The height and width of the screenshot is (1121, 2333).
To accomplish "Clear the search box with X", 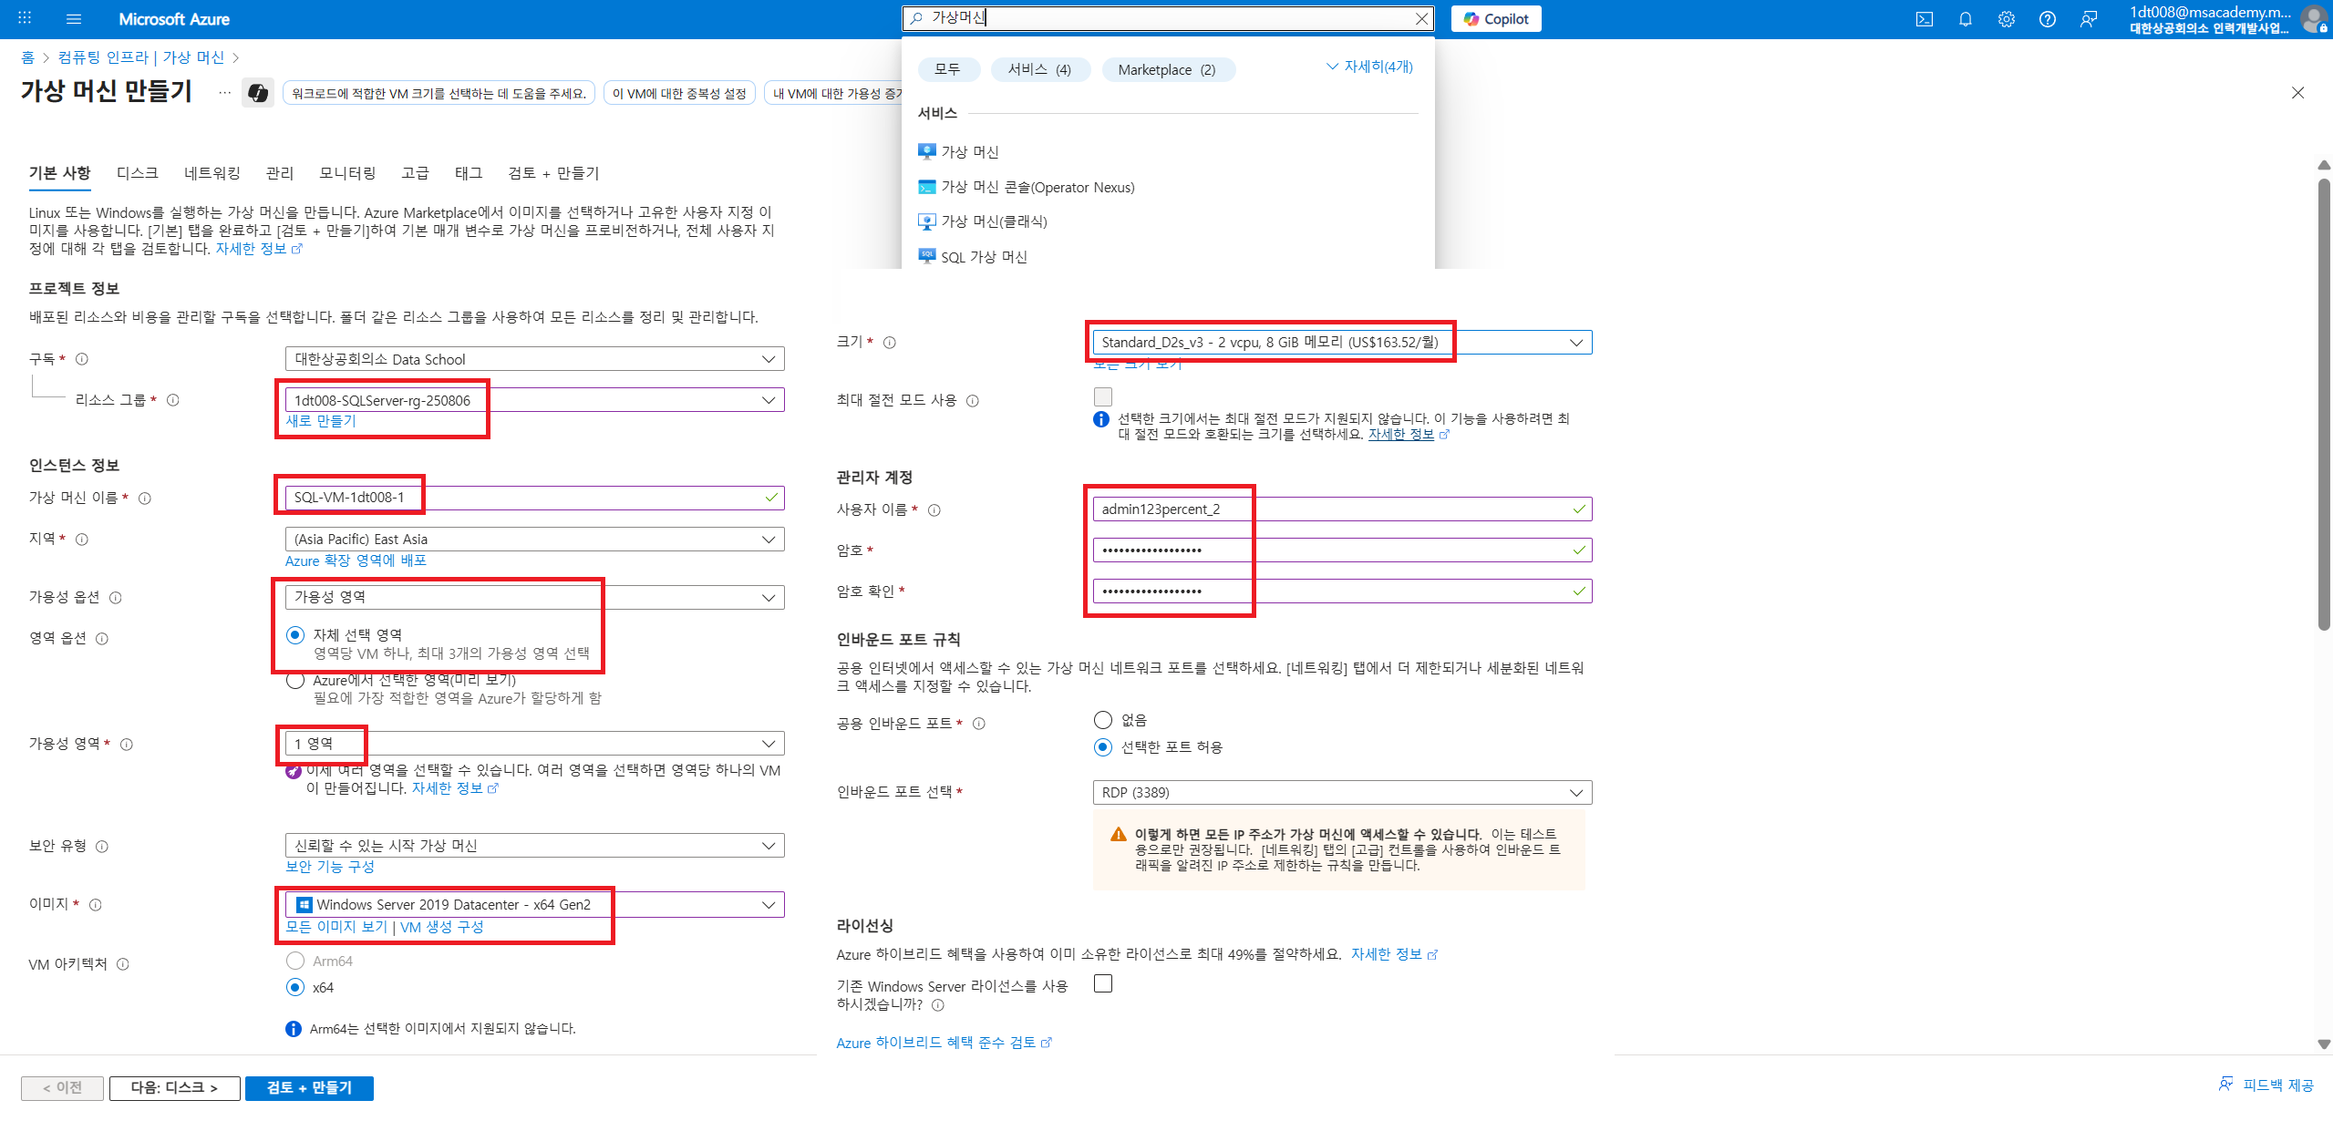I will click(1420, 18).
